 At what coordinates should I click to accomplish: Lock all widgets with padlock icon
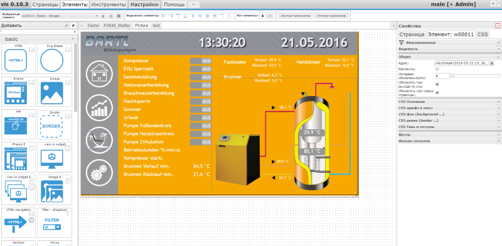click(x=262, y=15)
